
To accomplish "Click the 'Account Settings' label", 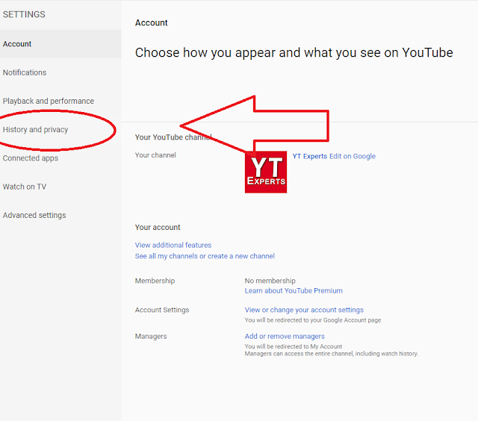I will pyautogui.click(x=162, y=310).
